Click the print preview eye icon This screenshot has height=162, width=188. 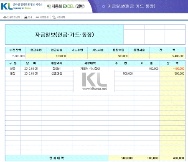pos(5,17)
